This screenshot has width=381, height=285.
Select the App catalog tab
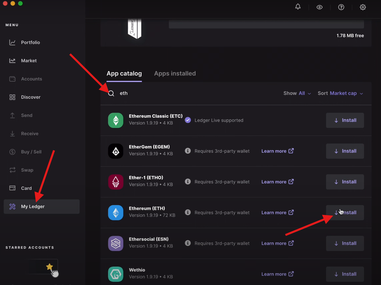(x=124, y=74)
